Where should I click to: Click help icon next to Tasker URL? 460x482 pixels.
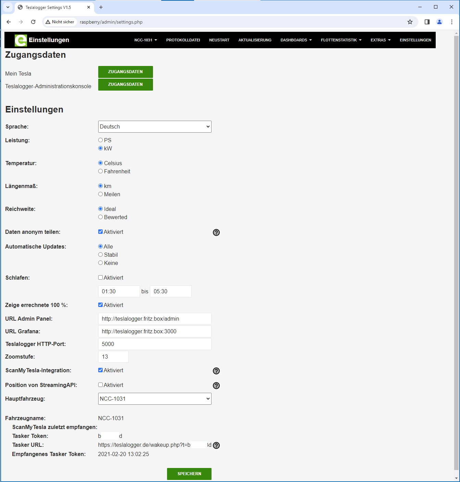coord(216,445)
